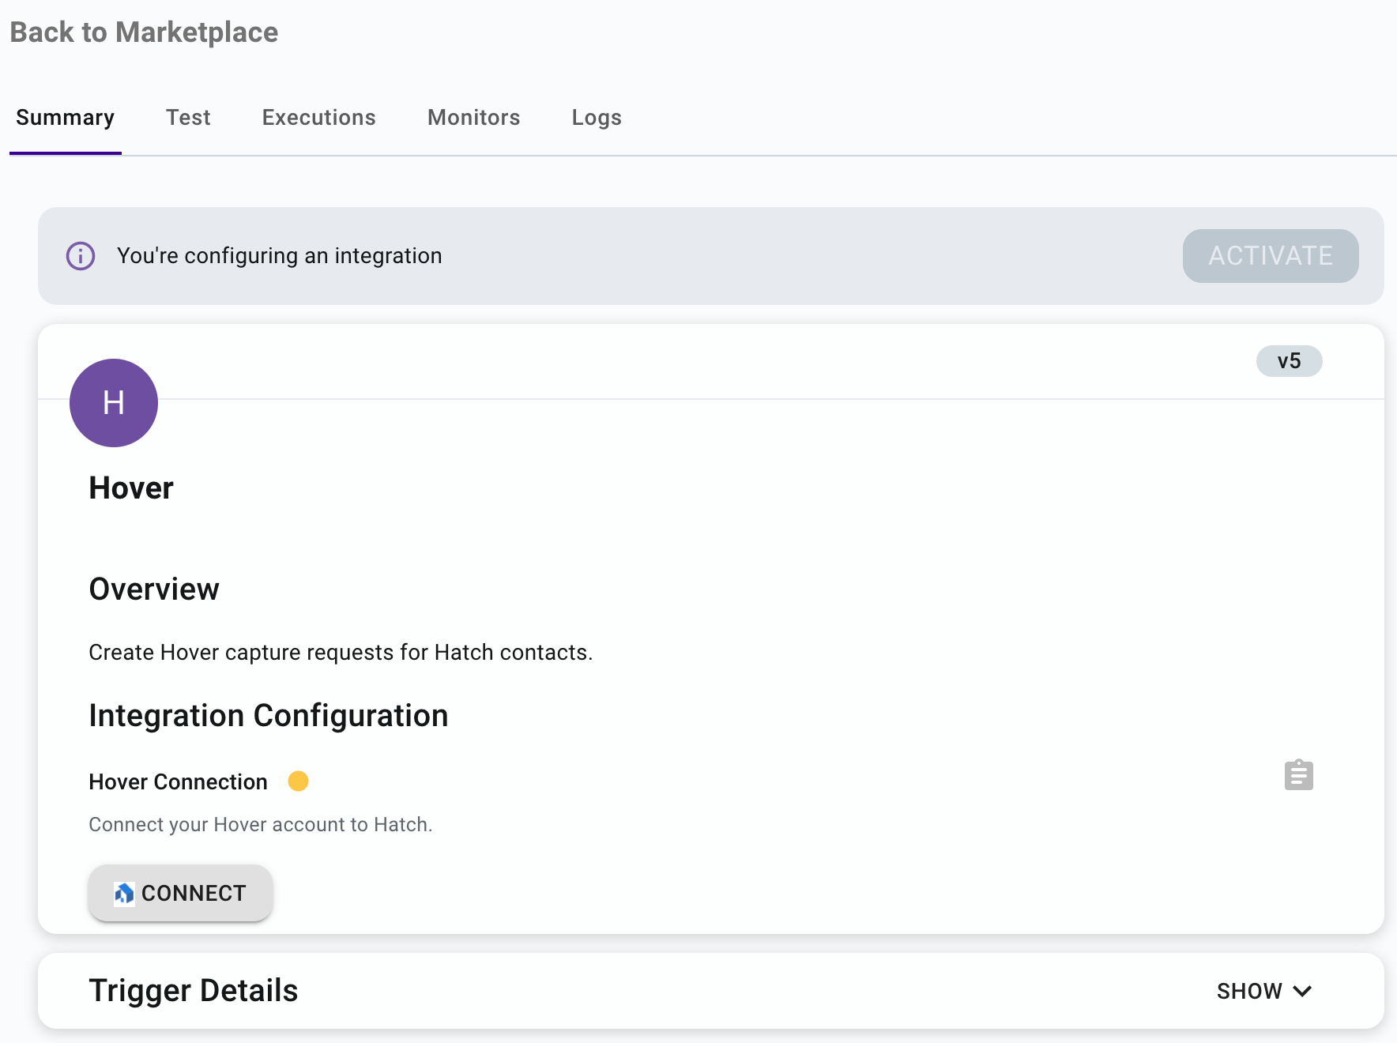1397x1043 pixels.
Task: Open the Executions tab
Action: pos(318,118)
